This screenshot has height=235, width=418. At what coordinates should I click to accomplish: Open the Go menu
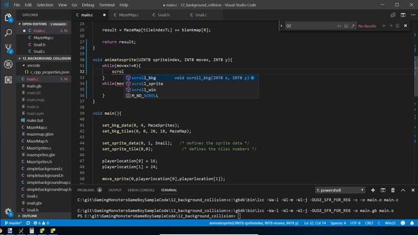74,5
